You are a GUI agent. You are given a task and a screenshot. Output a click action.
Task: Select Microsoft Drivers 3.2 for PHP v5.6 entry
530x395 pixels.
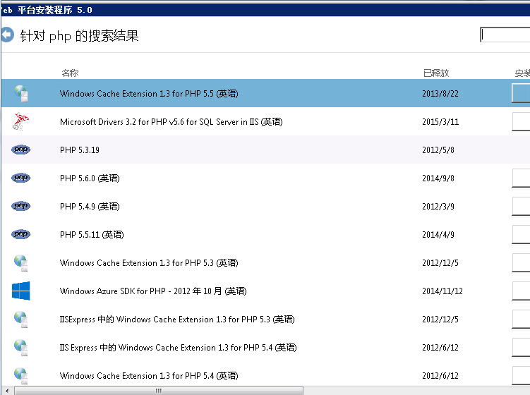point(171,121)
